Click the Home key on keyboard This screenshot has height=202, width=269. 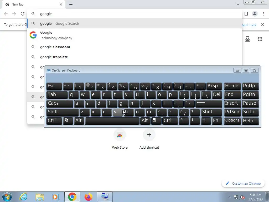tap(232, 86)
